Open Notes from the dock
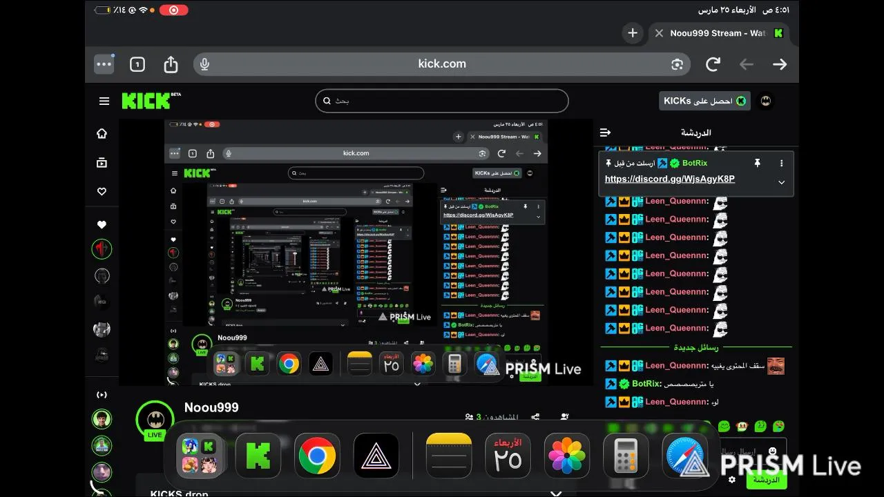The width and height of the screenshot is (884, 497). (x=449, y=456)
